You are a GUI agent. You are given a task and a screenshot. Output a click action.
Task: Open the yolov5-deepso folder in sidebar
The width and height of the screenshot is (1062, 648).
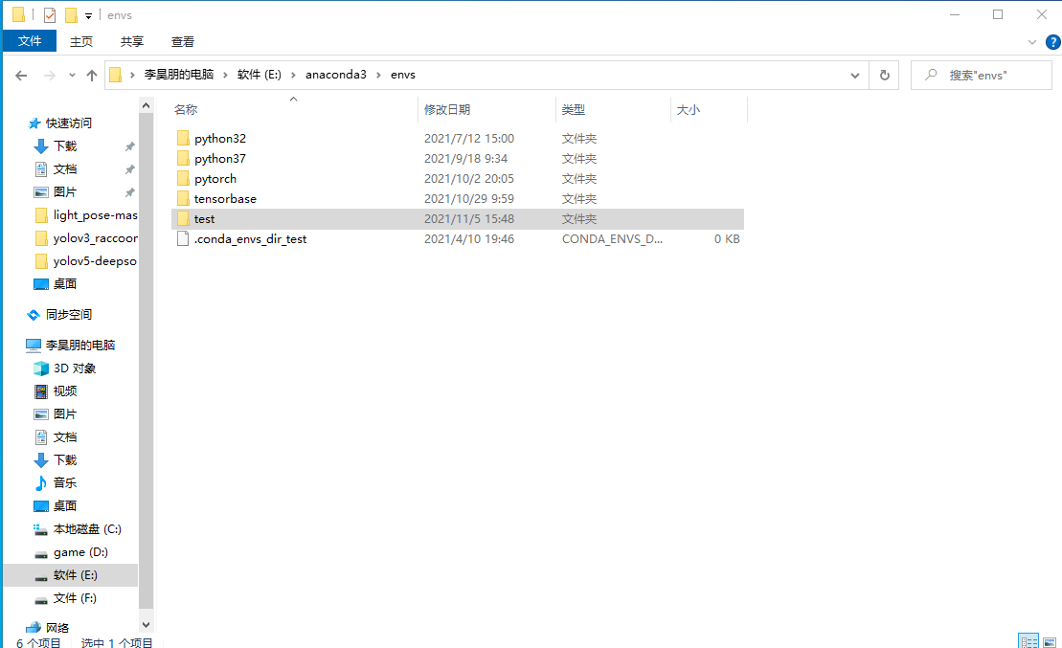point(95,261)
